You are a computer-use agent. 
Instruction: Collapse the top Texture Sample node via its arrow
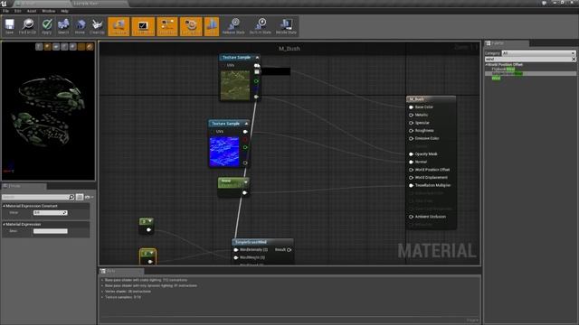click(257, 58)
